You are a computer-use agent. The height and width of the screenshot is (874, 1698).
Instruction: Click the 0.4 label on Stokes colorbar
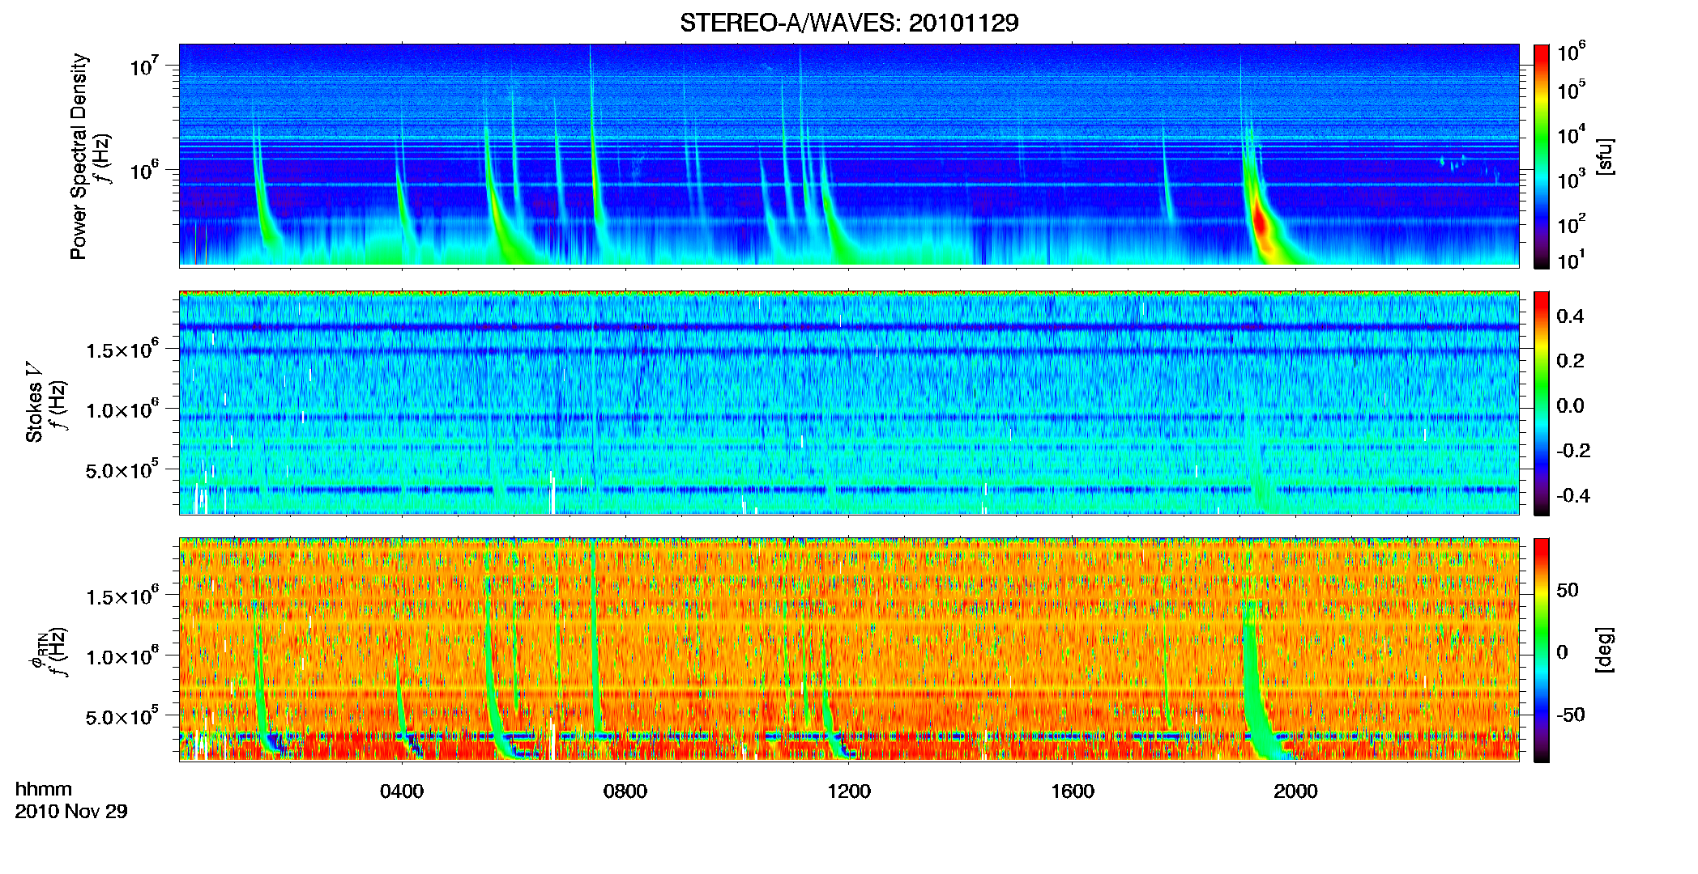click(1570, 316)
